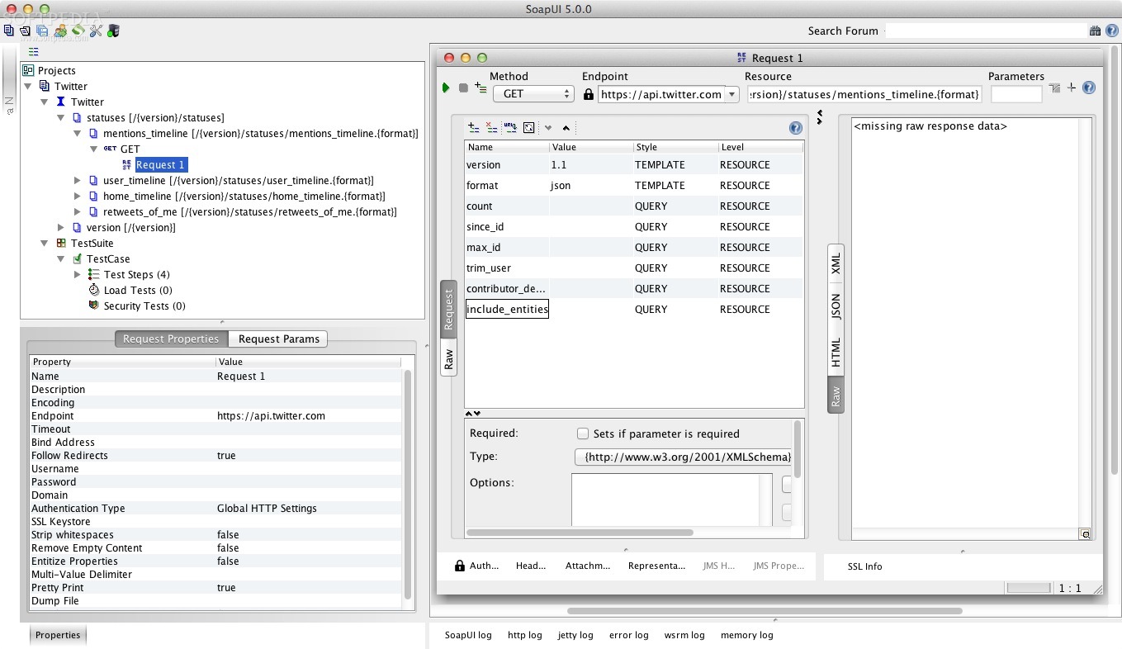
Task: Open the SoapUI preferences tools icon
Action: (x=96, y=31)
